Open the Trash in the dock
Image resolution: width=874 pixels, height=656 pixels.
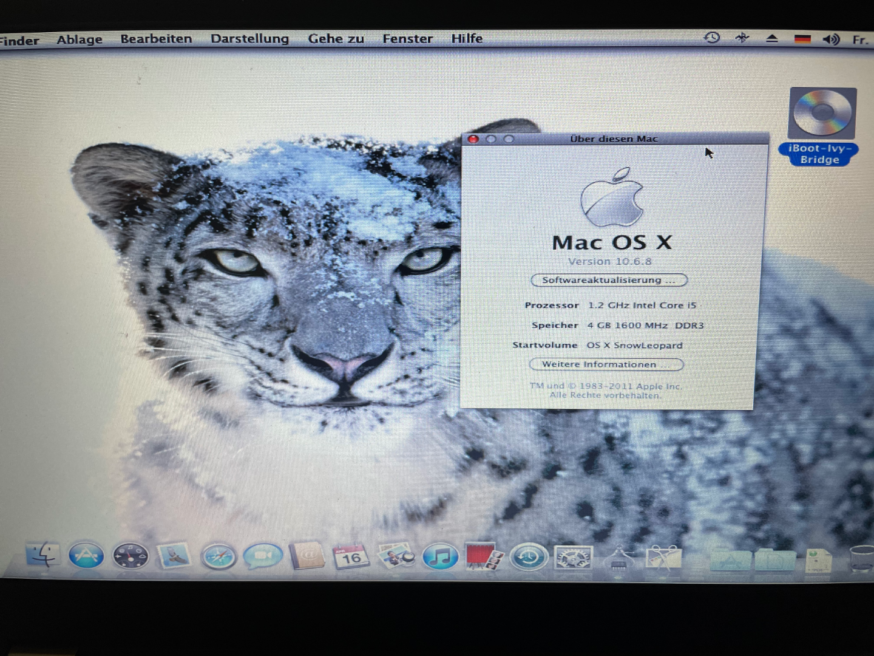[861, 559]
